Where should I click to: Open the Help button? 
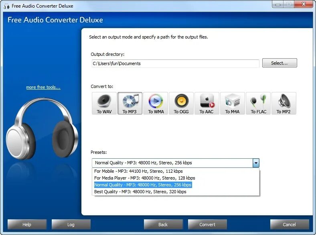tap(27, 225)
